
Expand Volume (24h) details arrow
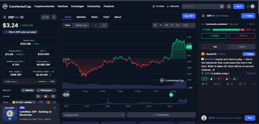click(x=25, y=54)
